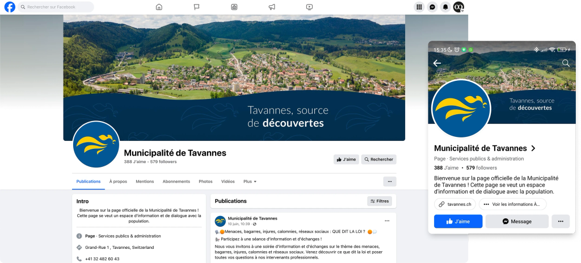Tap the mobile three-dot more button
Viewport: 581px width, 263px height.
(x=561, y=221)
